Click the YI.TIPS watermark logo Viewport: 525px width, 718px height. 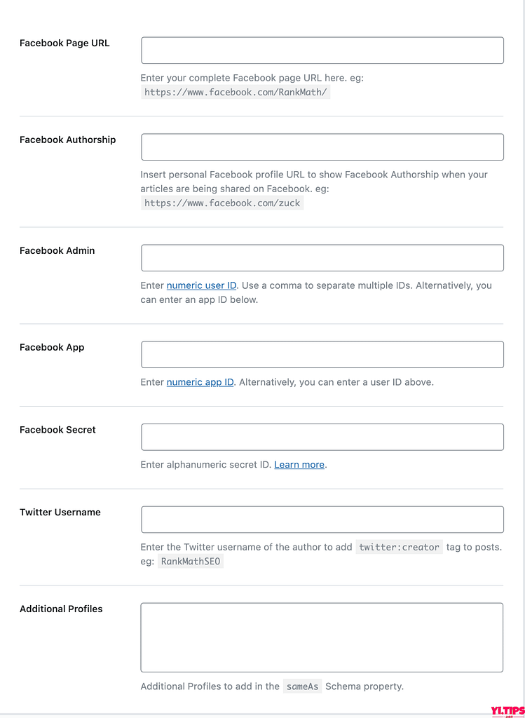(x=506, y=711)
